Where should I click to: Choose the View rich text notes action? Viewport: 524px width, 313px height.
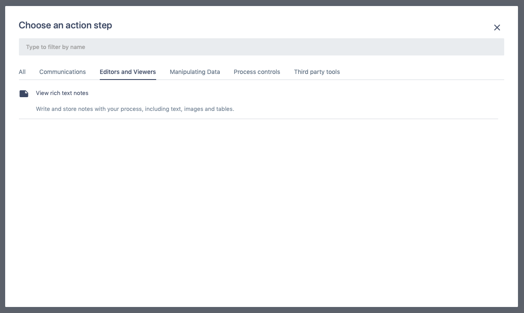click(62, 93)
